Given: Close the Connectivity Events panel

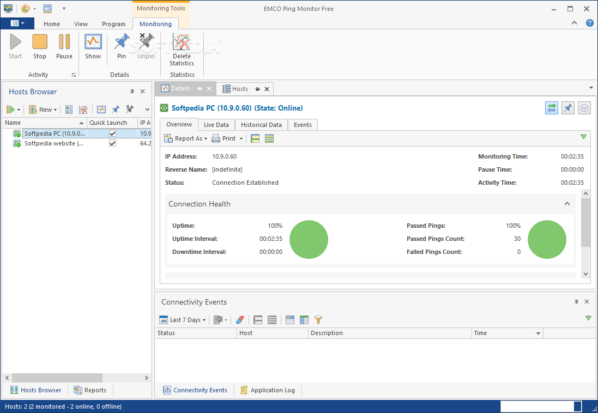Looking at the screenshot, I should click(587, 302).
